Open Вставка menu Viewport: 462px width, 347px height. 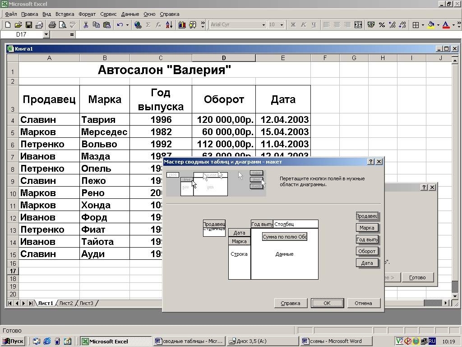(x=65, y=14)
